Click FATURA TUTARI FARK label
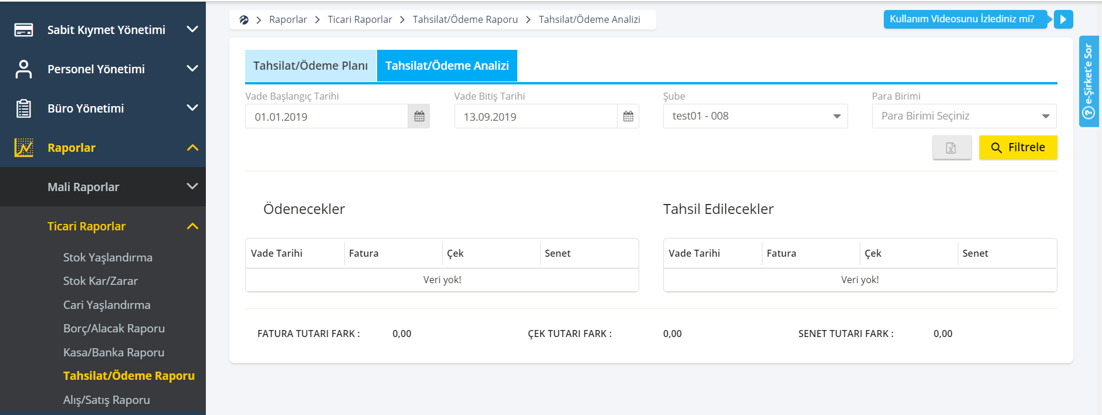The width and height of the screenshot is (1102, 415). pyautogui.click(x=308, y=334)
